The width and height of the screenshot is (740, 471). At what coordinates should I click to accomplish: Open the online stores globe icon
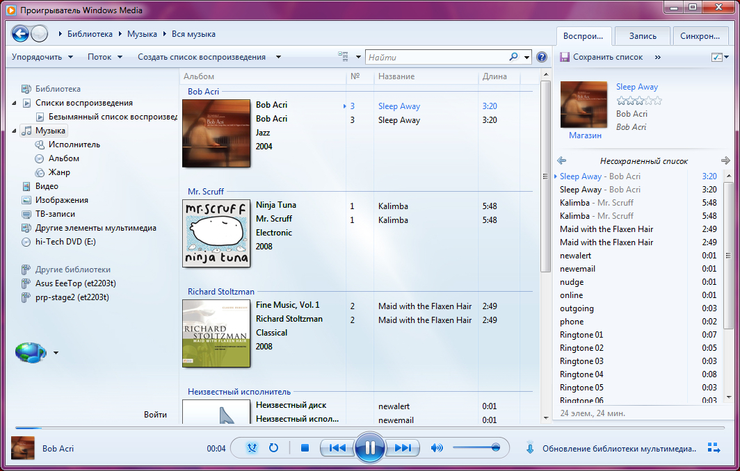coord(31,352)
